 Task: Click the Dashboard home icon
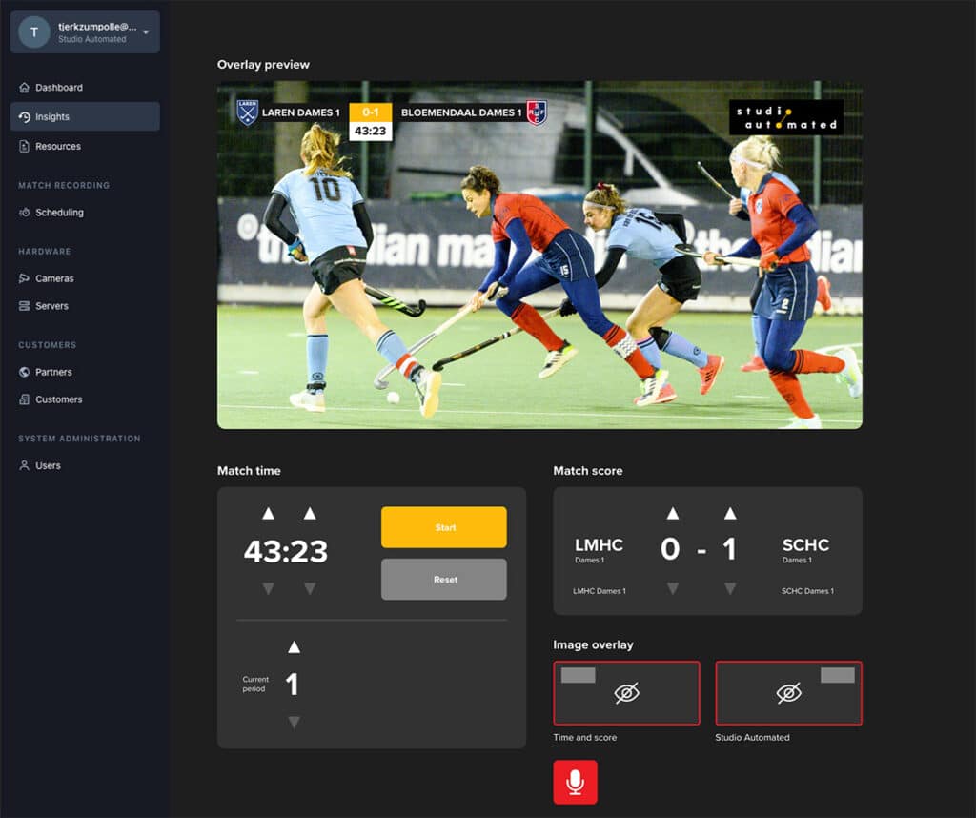point(25,88)
